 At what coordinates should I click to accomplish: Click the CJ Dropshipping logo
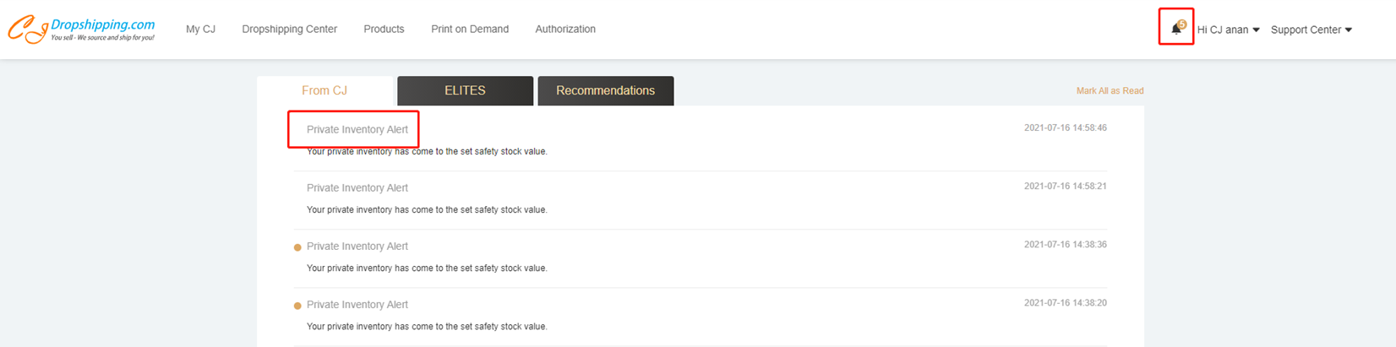click(81, 29)
